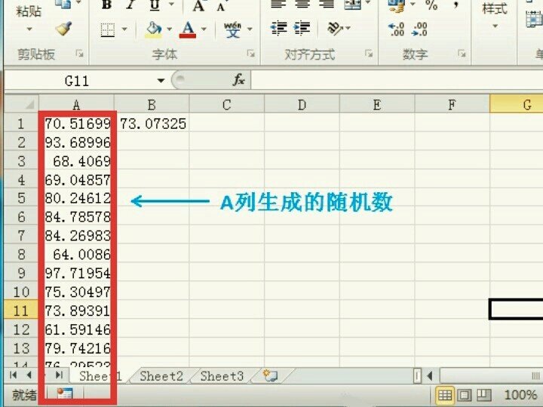Toggle Italic formatting

pyautogui.click(x=130, y=5)
